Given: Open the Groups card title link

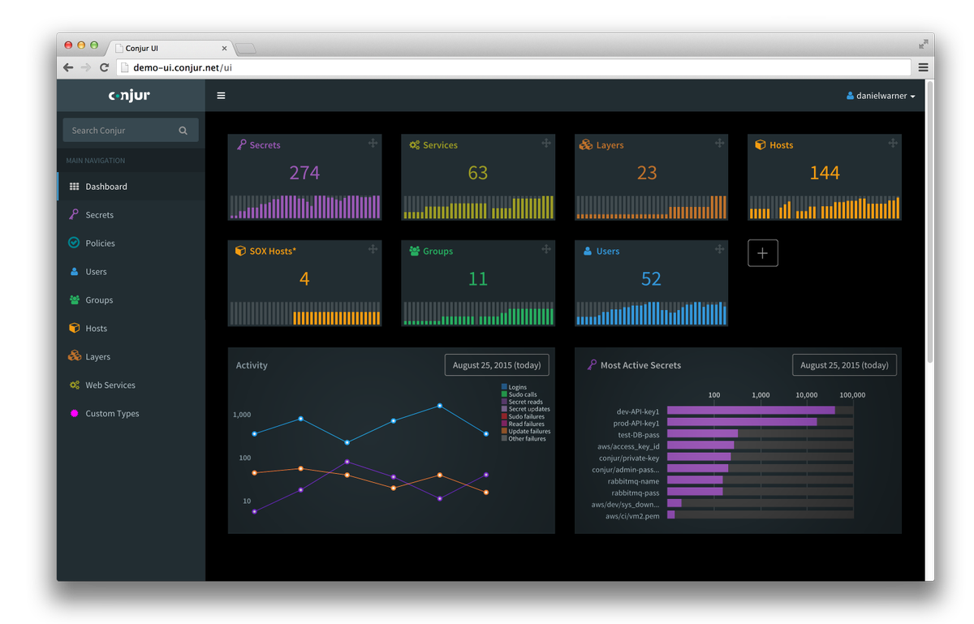Looking at the screenshot, I should point(437,252).
